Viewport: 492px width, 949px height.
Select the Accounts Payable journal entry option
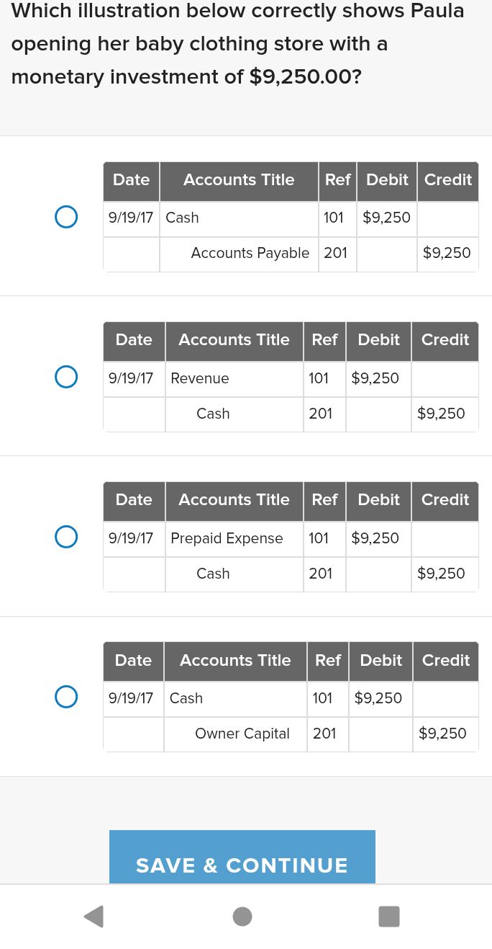click(66, 217)
